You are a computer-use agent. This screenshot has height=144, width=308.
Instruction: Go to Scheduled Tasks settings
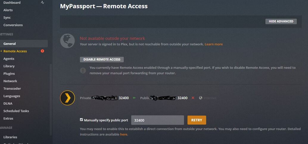[16, 111]
